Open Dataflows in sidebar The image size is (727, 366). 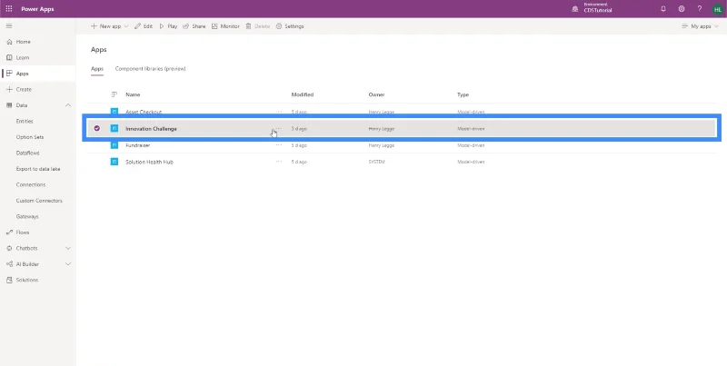click(27, 153)
